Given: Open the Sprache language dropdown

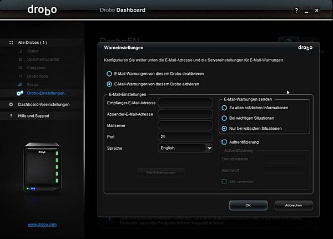Looking at the screenshot, I should click(209, 148).
